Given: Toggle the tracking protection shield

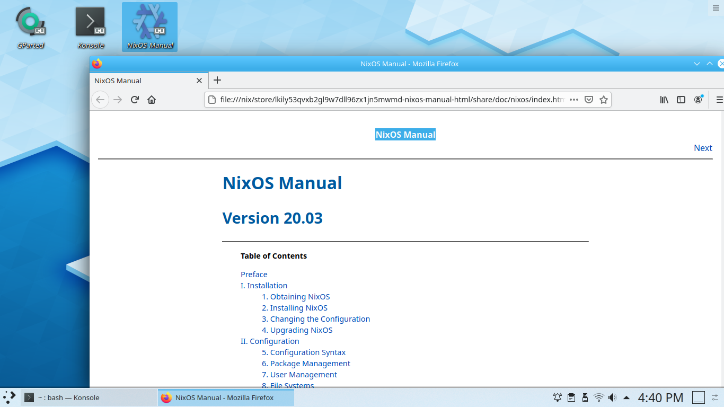Looking at the screenshot, I should tap(588, 99).
